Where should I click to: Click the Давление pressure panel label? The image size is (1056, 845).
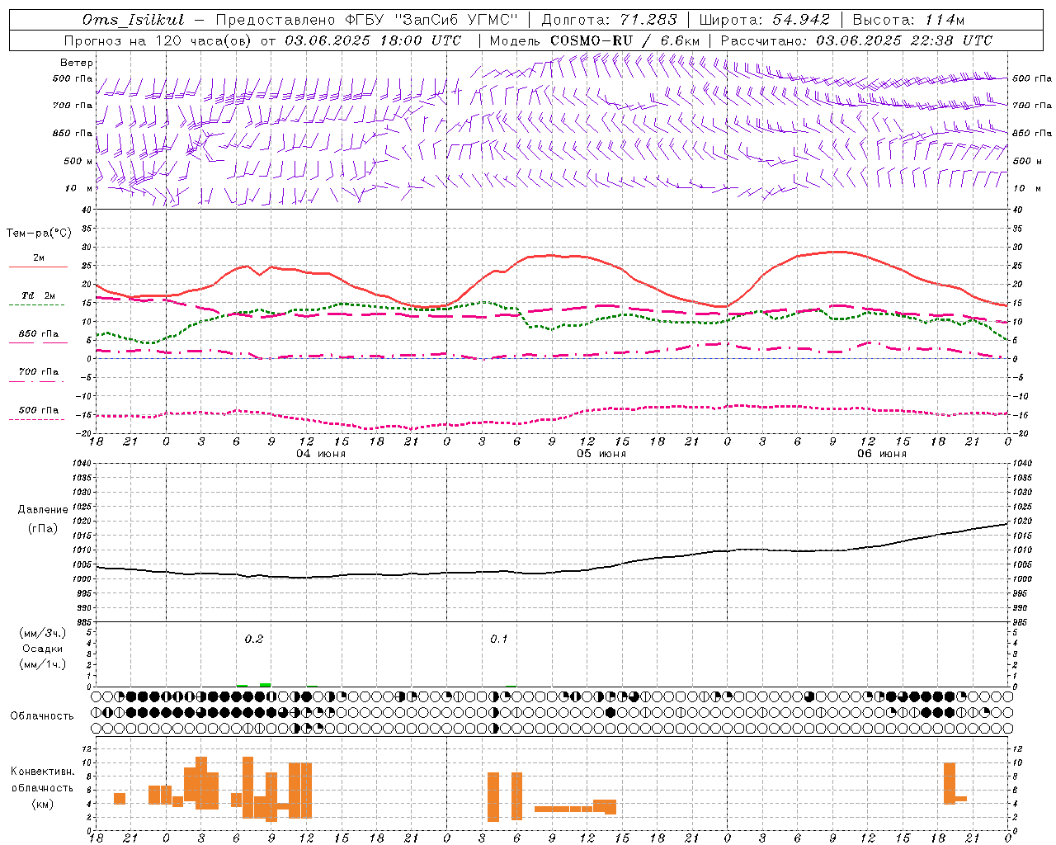pos(43,510)
